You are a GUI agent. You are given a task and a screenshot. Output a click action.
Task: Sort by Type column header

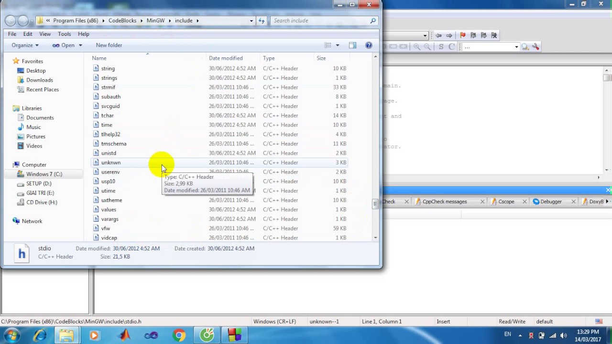(x=286, y=58)
